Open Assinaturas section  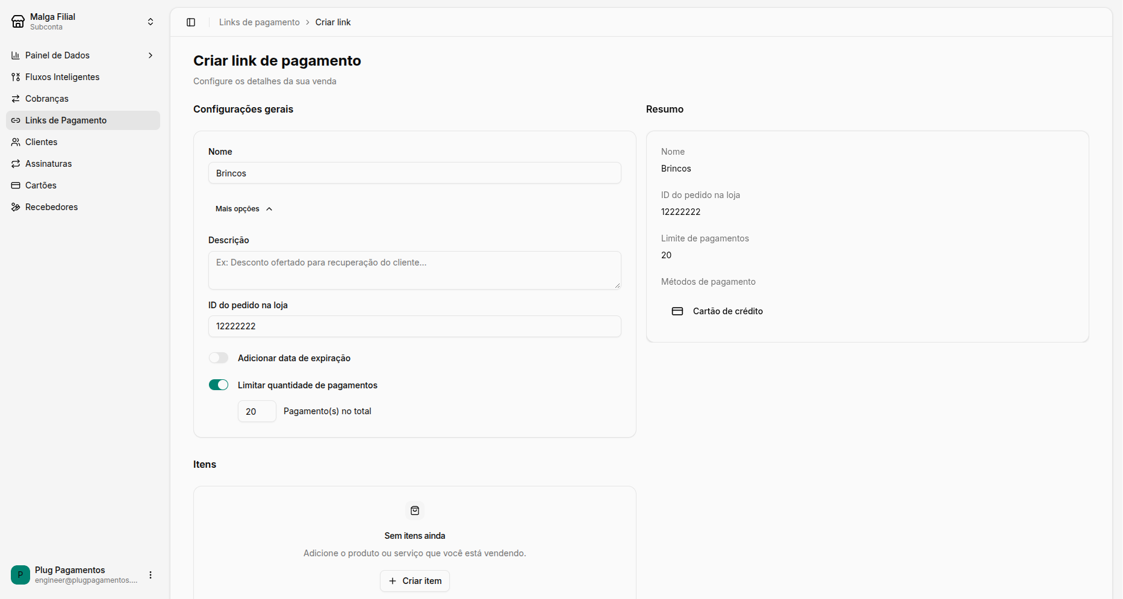(83, 164)
